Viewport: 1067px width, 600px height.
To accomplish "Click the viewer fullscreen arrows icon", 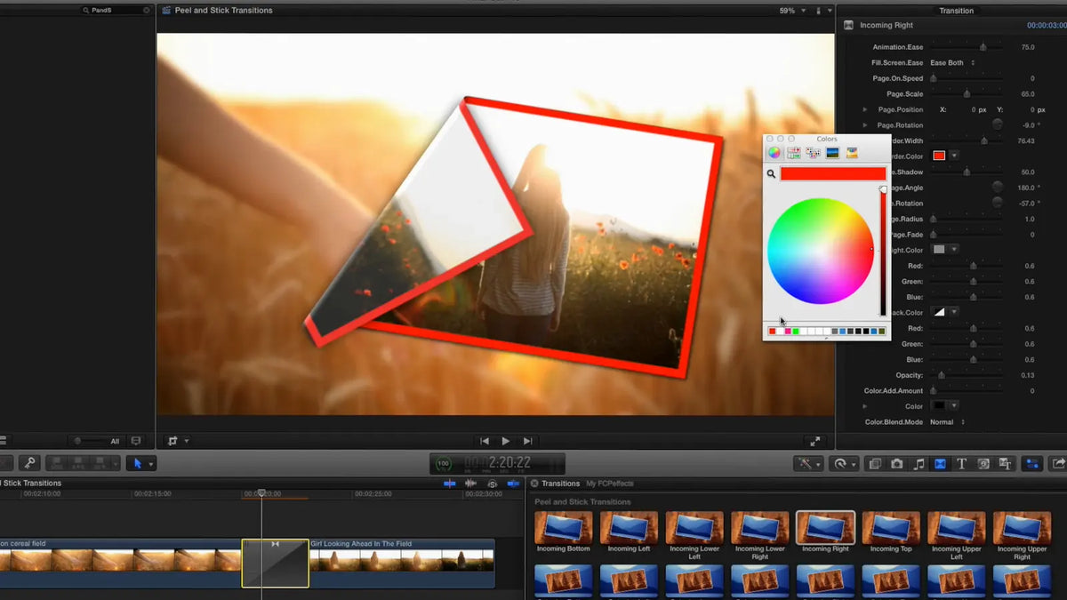I will (x=814, y=441).
